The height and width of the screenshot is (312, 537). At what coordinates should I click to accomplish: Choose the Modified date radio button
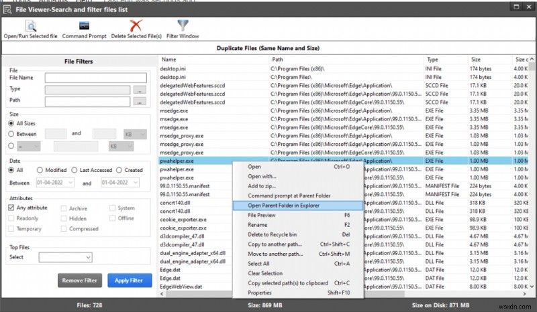tap(40, 170)
